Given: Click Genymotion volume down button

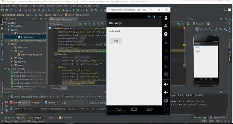Looking at the screenshot, I should point(166,92).
